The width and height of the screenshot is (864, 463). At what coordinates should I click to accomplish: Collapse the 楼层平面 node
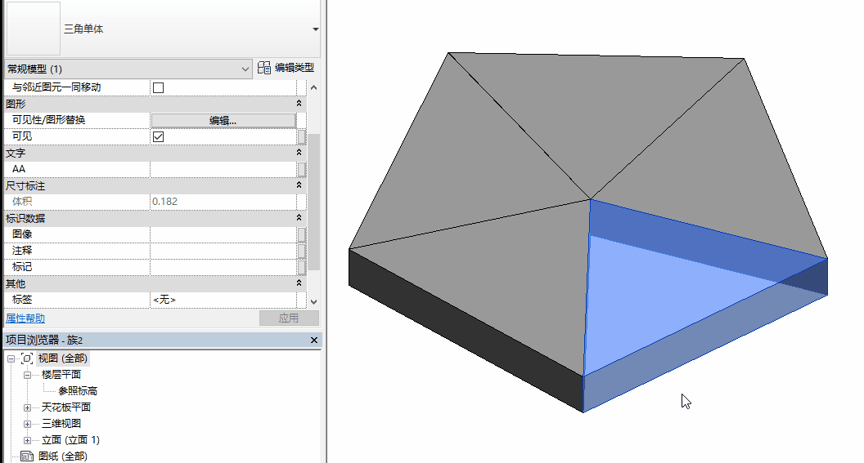coord(27,375)
